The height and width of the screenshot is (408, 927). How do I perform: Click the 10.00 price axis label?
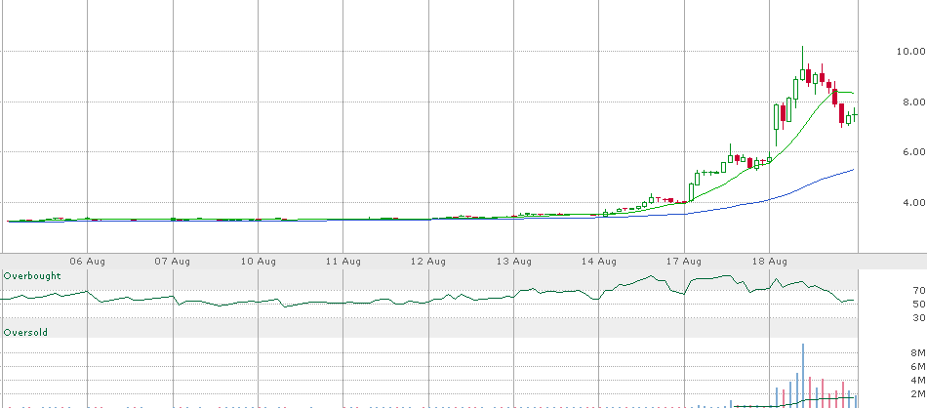[910, 52]
